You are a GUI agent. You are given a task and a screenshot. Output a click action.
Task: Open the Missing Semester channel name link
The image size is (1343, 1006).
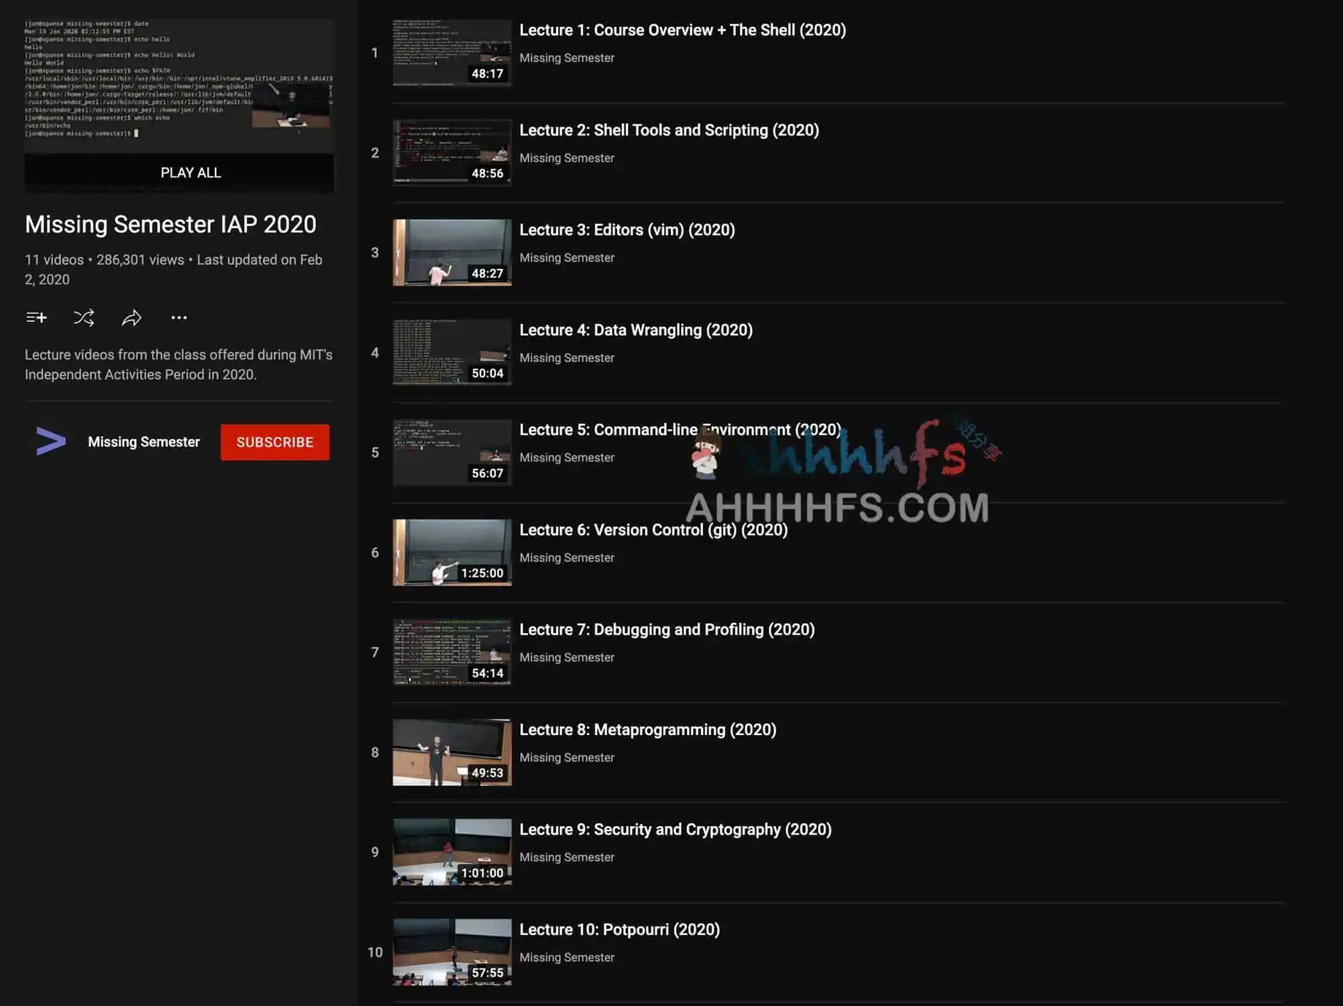(144, 441)
